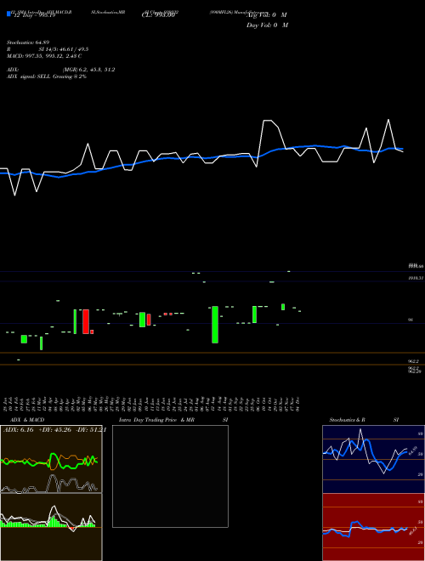Open the blue Stochastics mini chart
Screen dimensions: 425x561
373,459
